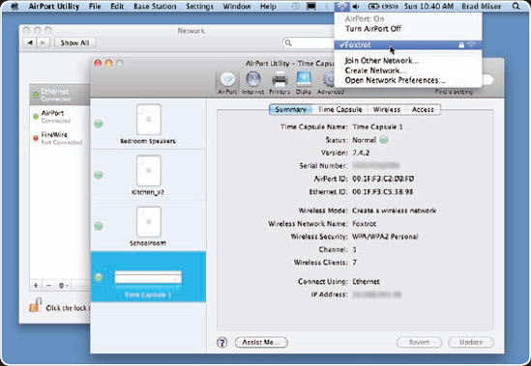The height and width of the screenshot is (366, 531).
Task: Open the Settings menu
Action: [x=199, y=7]
